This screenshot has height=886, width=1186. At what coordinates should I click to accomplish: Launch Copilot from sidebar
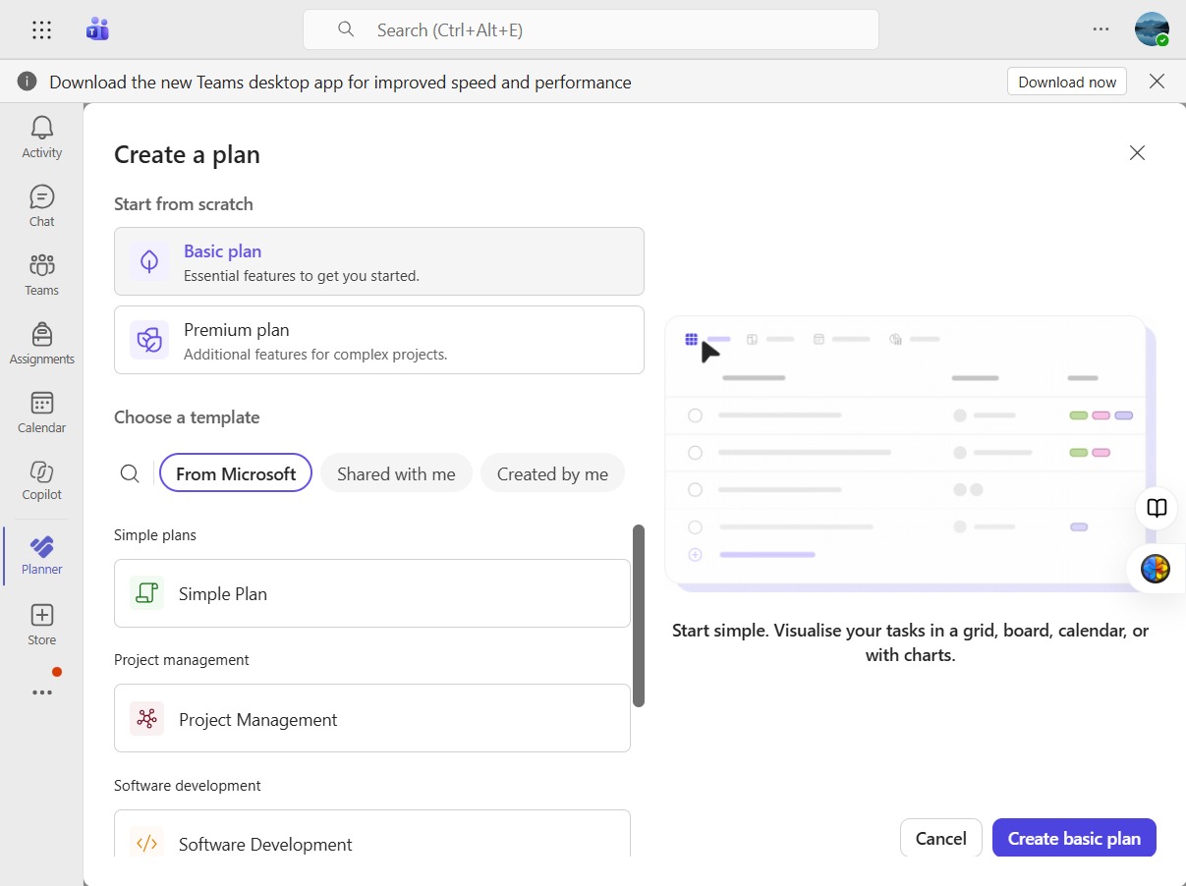point(41,479)
